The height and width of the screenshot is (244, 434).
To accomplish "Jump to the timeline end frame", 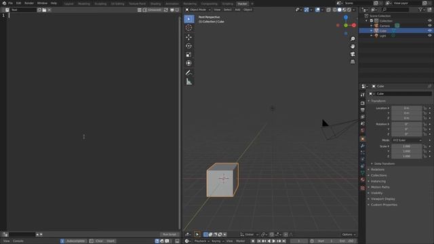I will [x=284, y=241].
